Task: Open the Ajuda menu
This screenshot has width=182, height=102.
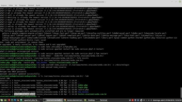Action: (x=38, y=5)
